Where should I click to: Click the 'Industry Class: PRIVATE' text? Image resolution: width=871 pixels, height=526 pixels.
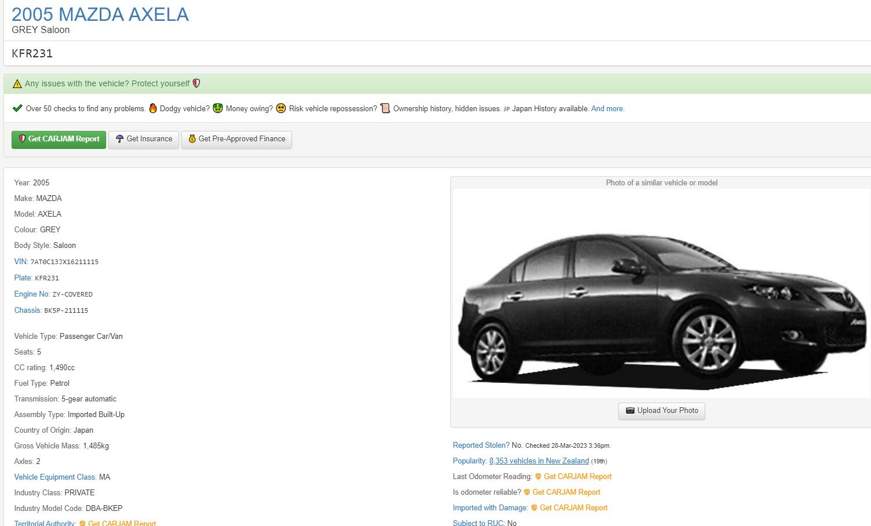point(54,493)
